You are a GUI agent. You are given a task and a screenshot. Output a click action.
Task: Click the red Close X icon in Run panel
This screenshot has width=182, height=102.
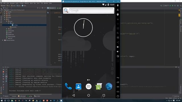click(3, 87)
